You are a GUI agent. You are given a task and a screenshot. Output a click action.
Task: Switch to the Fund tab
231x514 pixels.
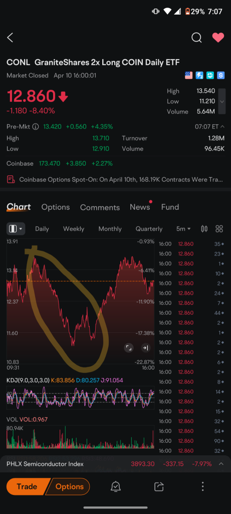pyautogui.click(x=170, y=207)
